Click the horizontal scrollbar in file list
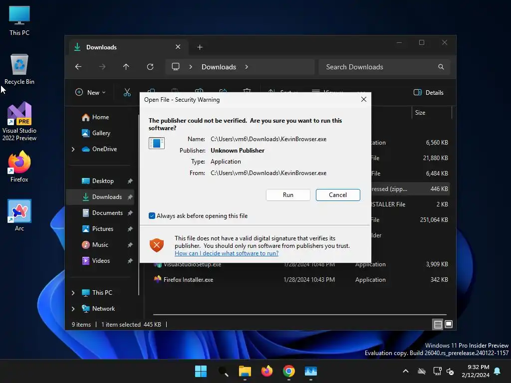Screen dimensions: 511x383 coord(300,315)
